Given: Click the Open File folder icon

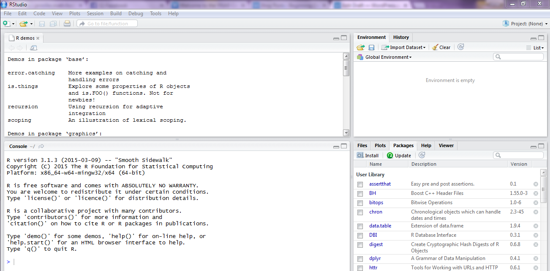Looking at the screenshot, I should pos(23,24).
